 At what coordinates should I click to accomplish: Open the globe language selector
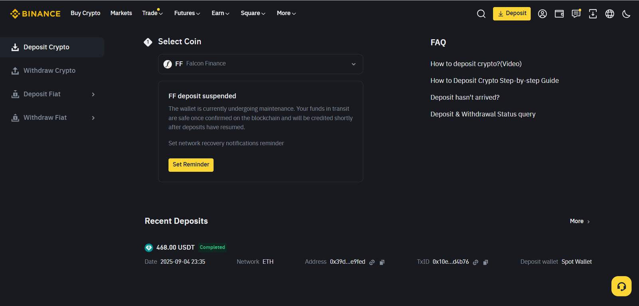point(609,14)
